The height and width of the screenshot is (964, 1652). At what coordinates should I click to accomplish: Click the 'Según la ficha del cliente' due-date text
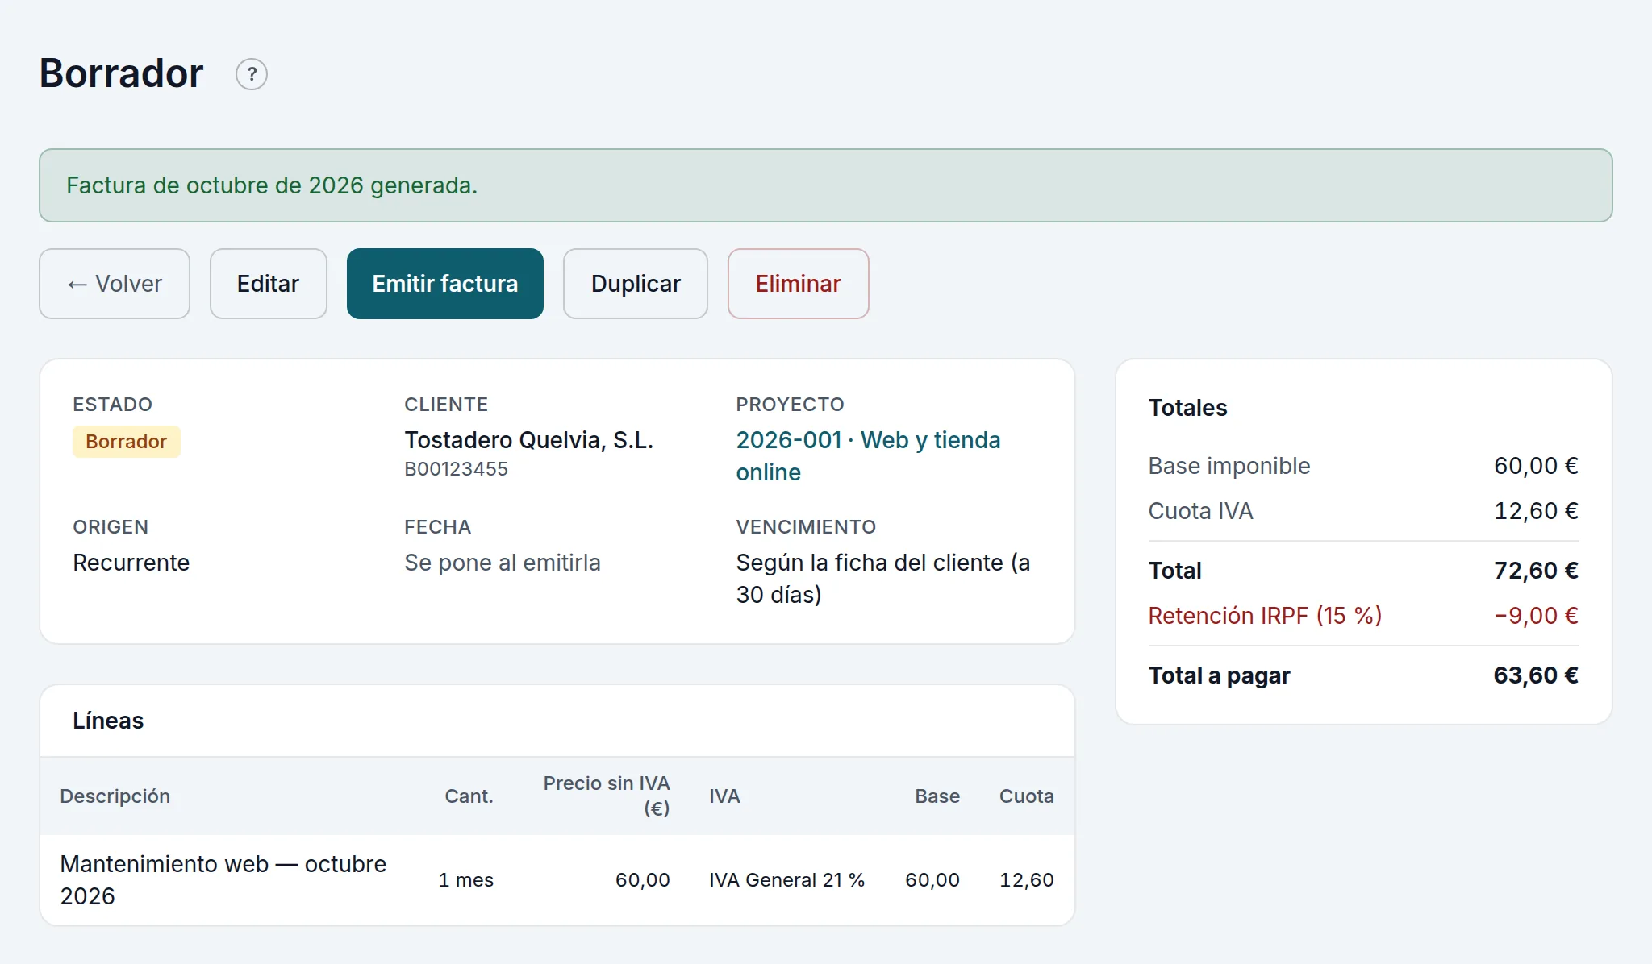point(883,579)
